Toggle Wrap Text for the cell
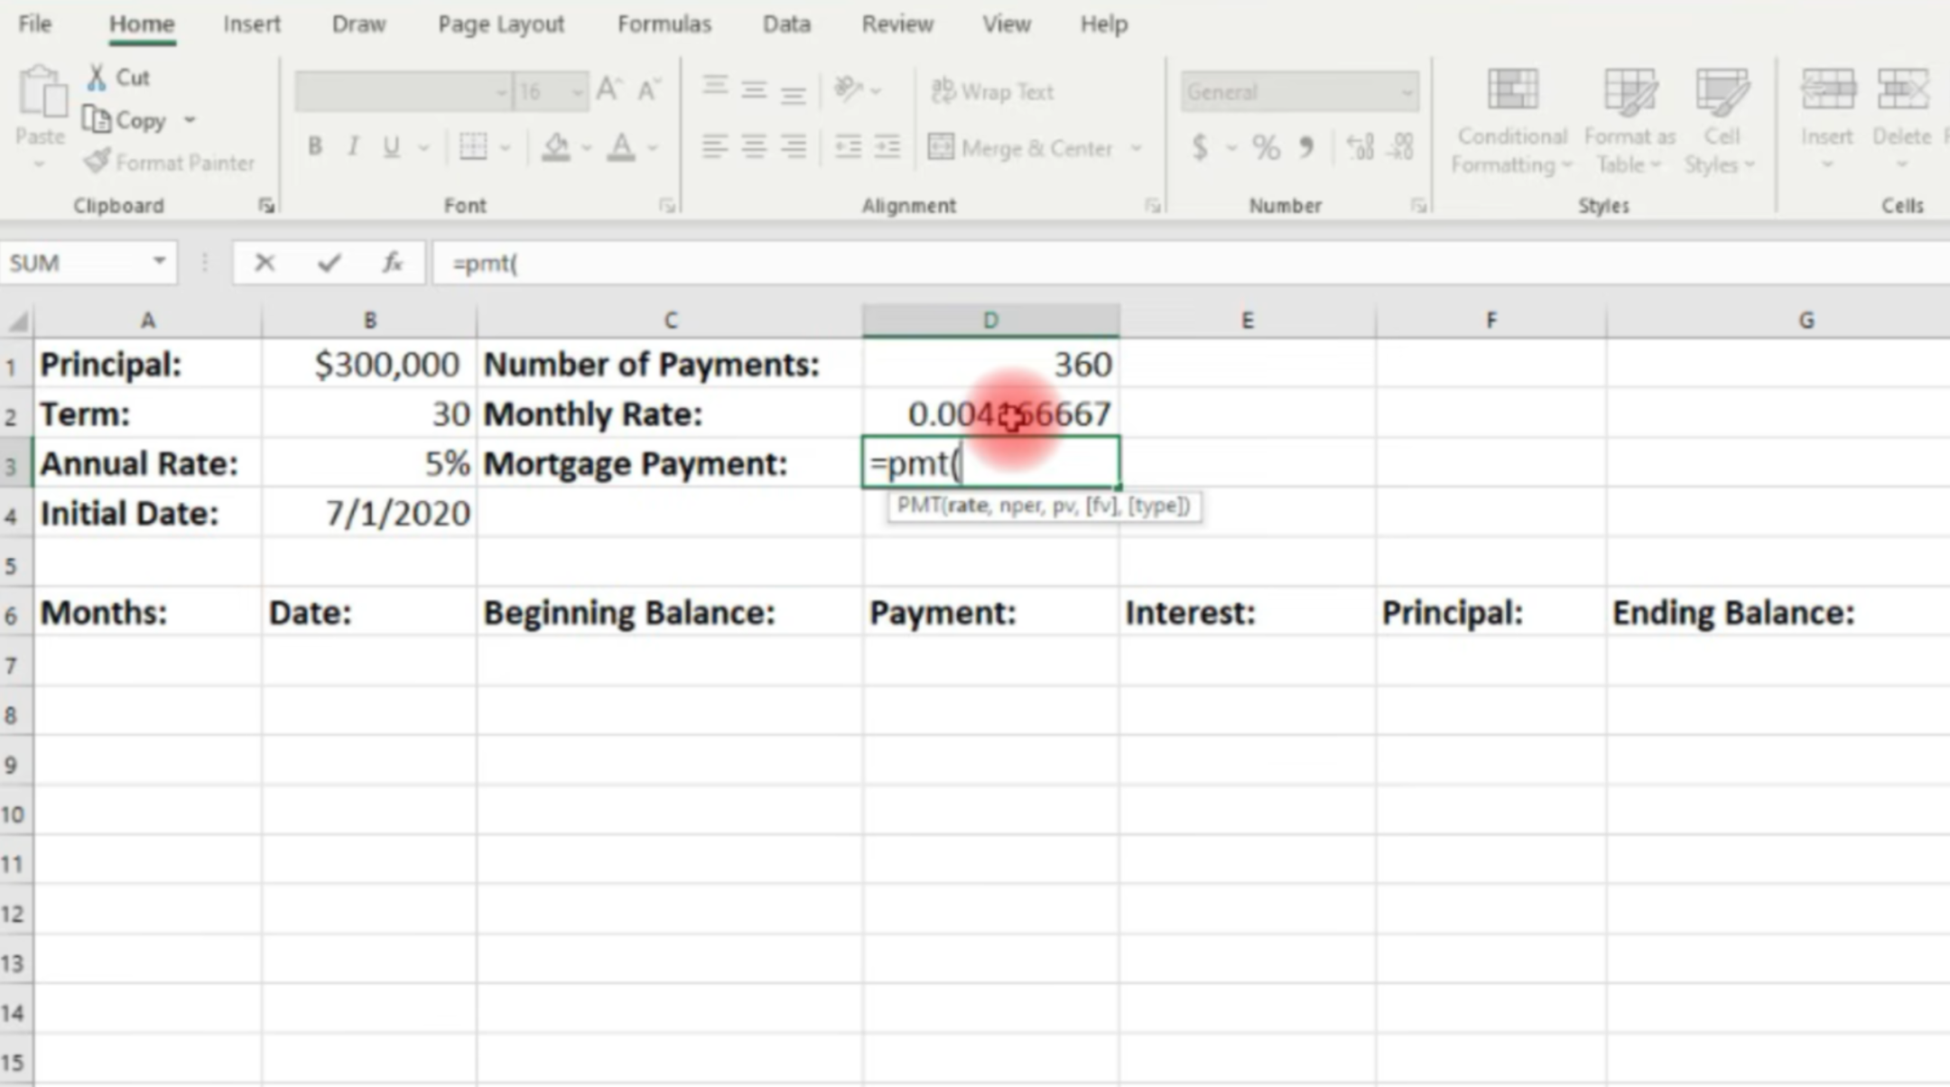 click(x=992, y=91)
